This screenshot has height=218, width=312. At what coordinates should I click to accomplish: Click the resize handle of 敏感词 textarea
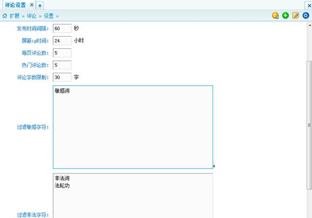click(x=214, y=166)
